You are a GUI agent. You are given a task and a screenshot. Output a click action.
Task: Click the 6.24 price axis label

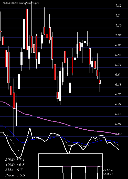[x=118, y=104]
